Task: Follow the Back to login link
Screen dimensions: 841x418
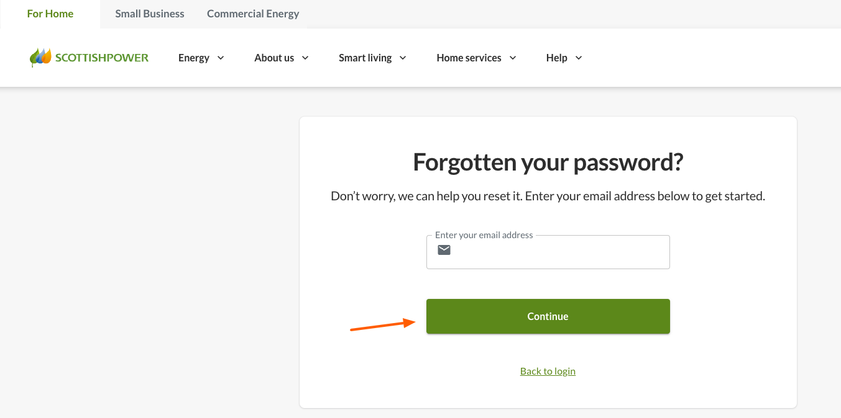Action: point(548,370)
